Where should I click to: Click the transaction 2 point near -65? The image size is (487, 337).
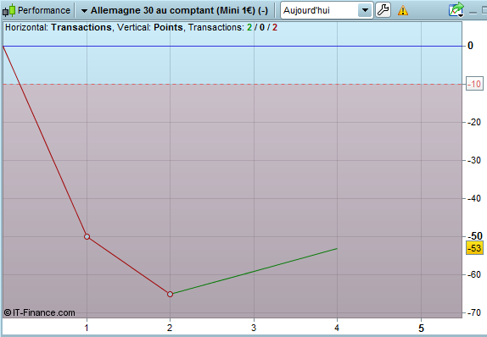click(x=170, y=294)
